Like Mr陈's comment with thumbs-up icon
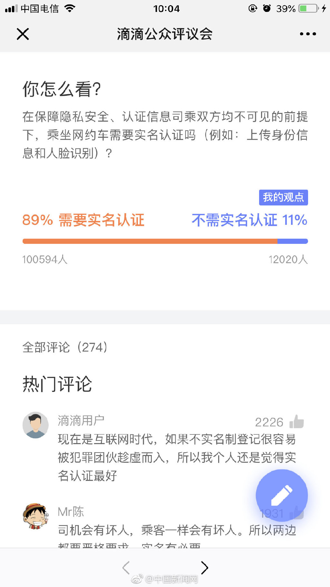This screenshot has height=587, width=330. [x=296, y=513]
